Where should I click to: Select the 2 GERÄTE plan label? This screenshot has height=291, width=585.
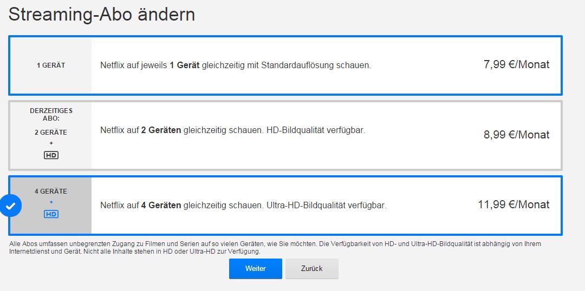click(51, 133)
